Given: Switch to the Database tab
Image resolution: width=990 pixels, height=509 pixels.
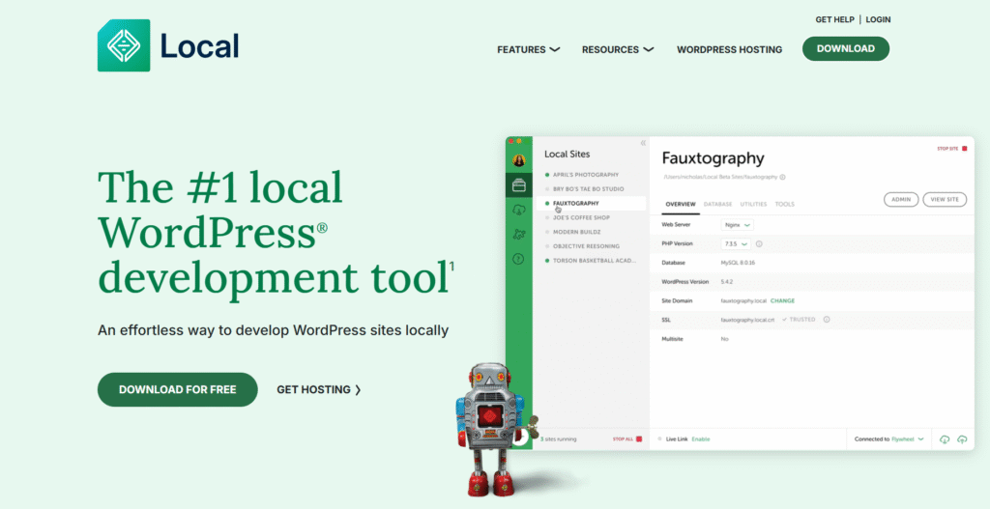Looking at the screenshot, I should pos(718,205).
